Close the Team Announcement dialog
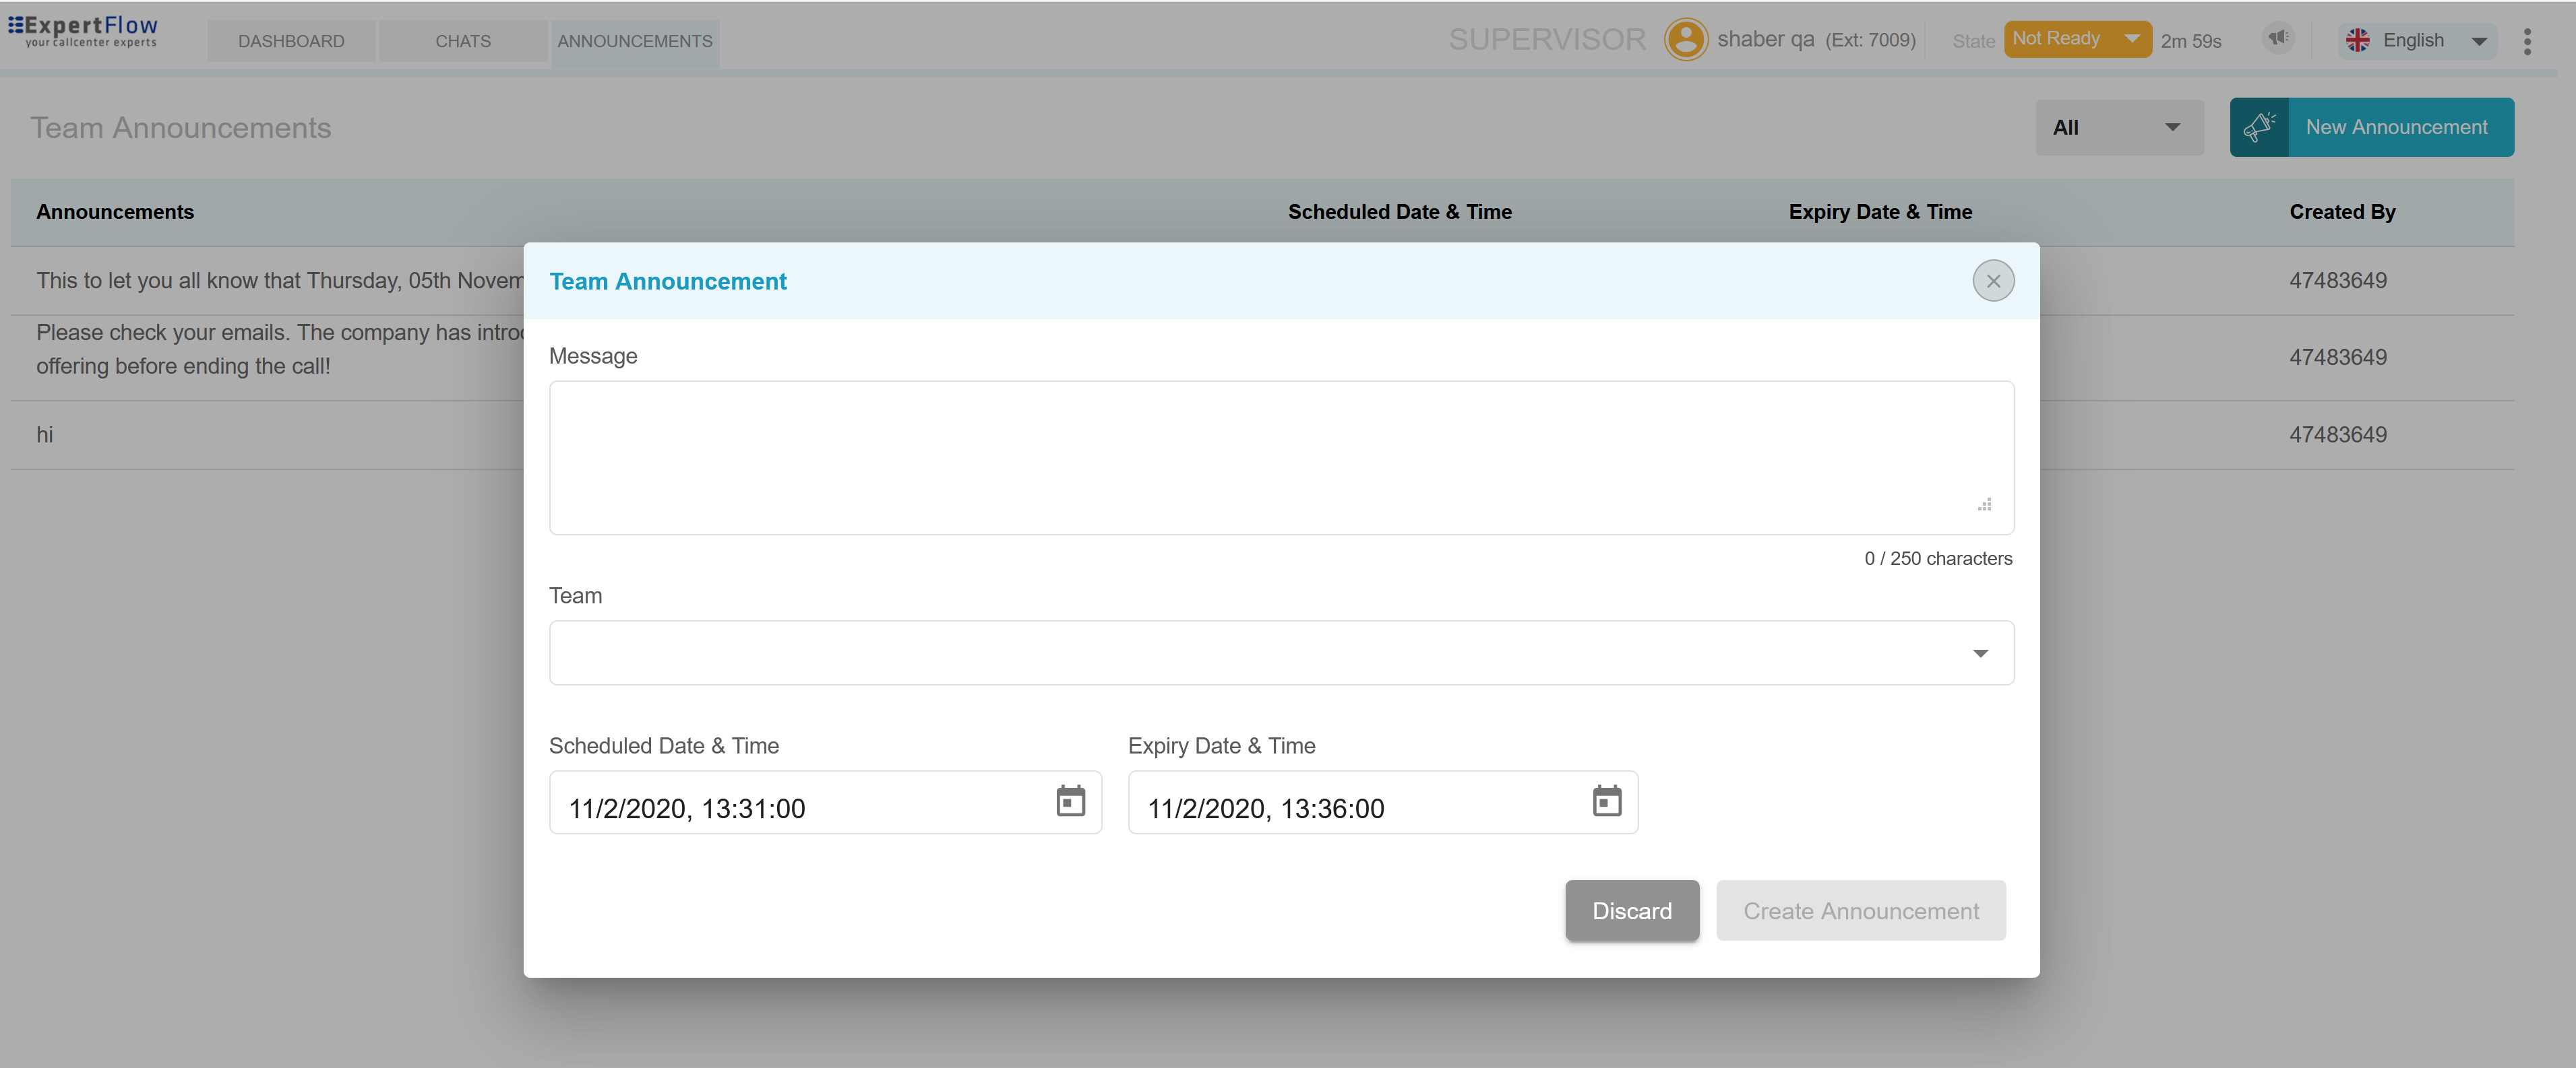The height and width of the screenshot is (1068, 2576). (1992, 281)
